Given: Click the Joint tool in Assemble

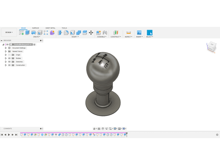Looking at the screenshot, I should pyautogui.click(x=105, y=33).
